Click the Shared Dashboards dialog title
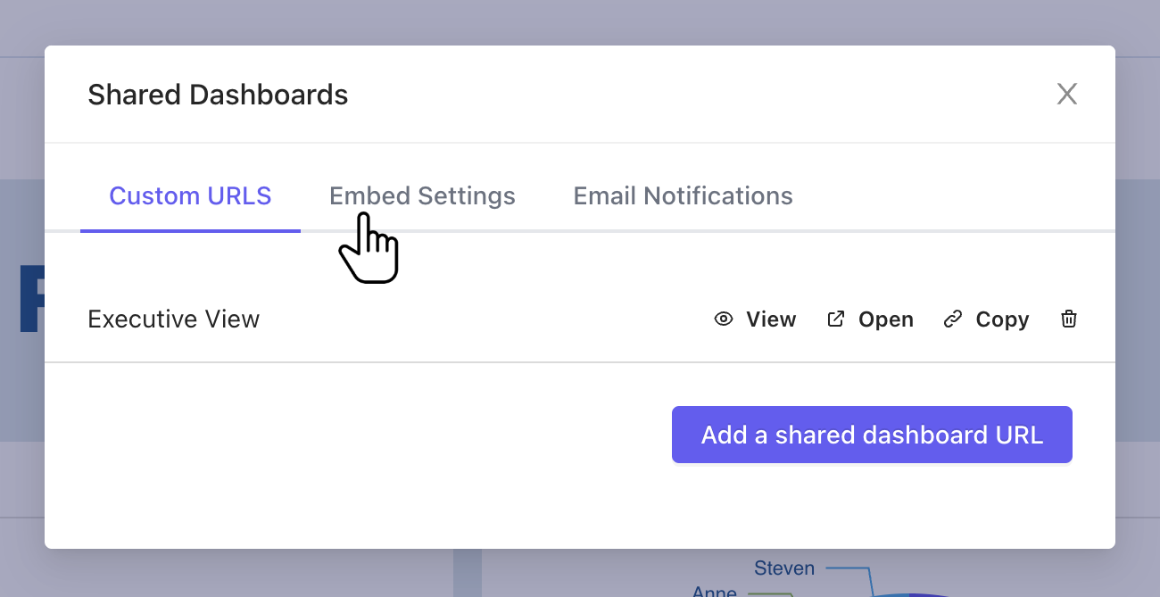The width and height of the screenshot is (1160, 597). pos(218,95)
